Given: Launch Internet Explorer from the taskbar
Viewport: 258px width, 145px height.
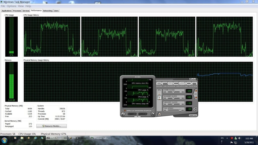Looking at the screenshot, I should (x=36, y=138).
